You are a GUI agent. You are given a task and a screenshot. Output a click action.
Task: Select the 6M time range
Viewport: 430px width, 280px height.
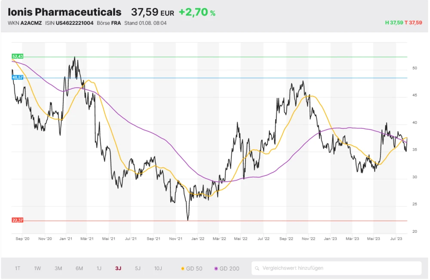tap(79, 268)
